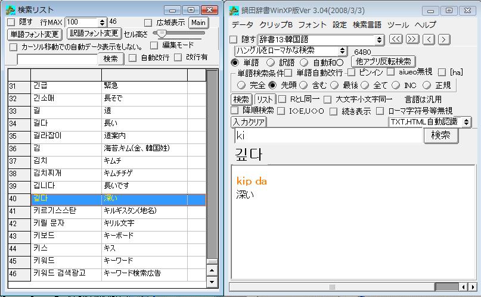The height and width of the screenshot is (297, 481).
Task: Toggle the 降順検索 checkbox
Action: click(x=235, y=111)
